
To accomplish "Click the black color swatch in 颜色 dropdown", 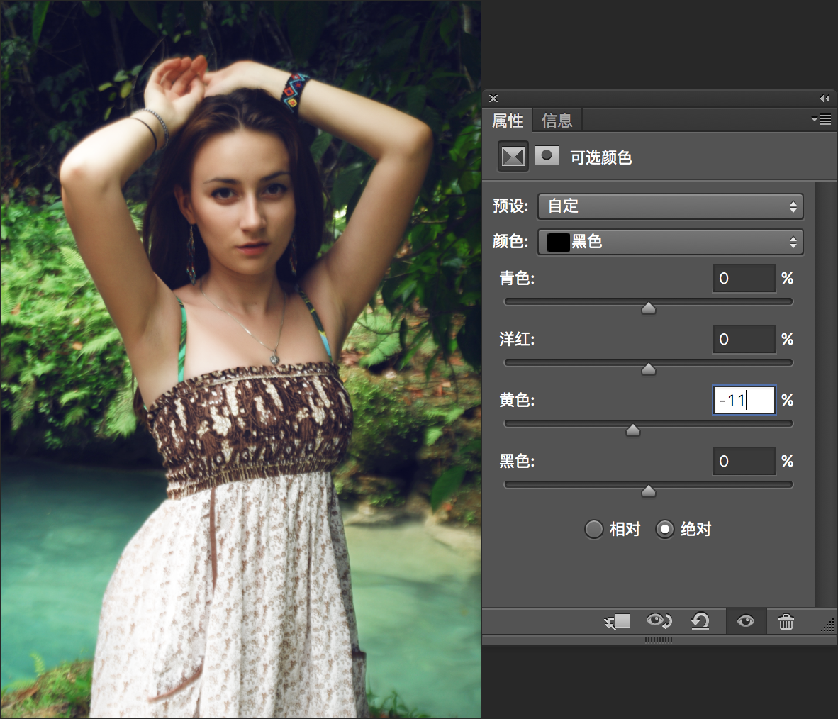I will (558, 243).
